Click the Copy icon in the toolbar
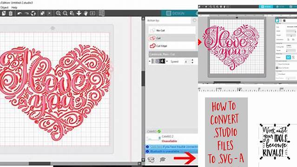Viewport: 297px width, 167px height. pyautogui.click(x=4, y=13)
